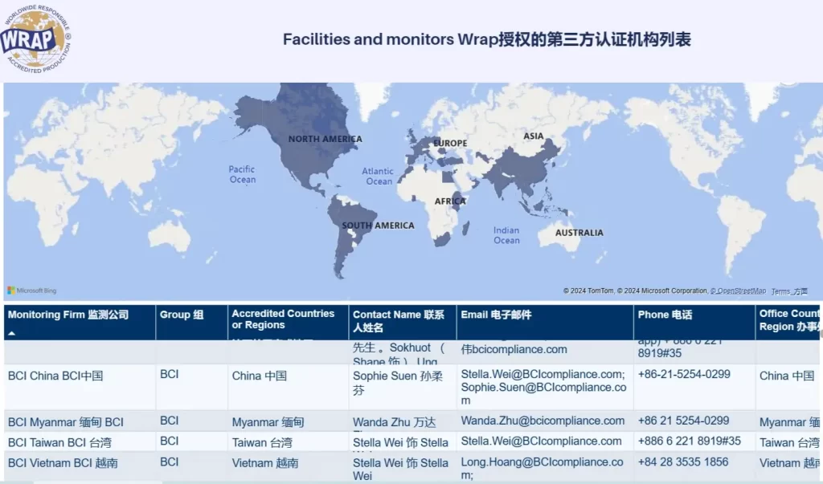Viewport: 823px width, 484px height.
Task: Open the map Terms link
Action: (780, 291)
